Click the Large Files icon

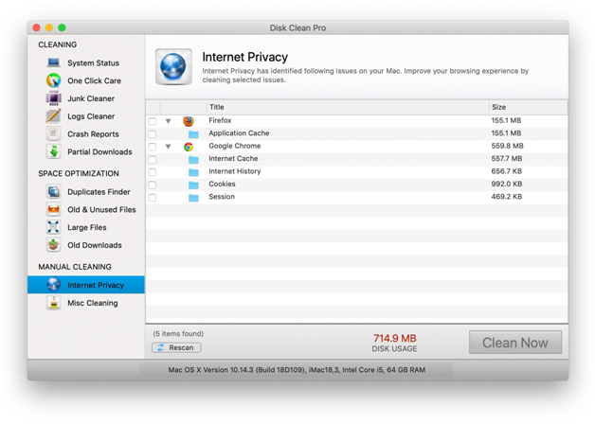(53, 227)
